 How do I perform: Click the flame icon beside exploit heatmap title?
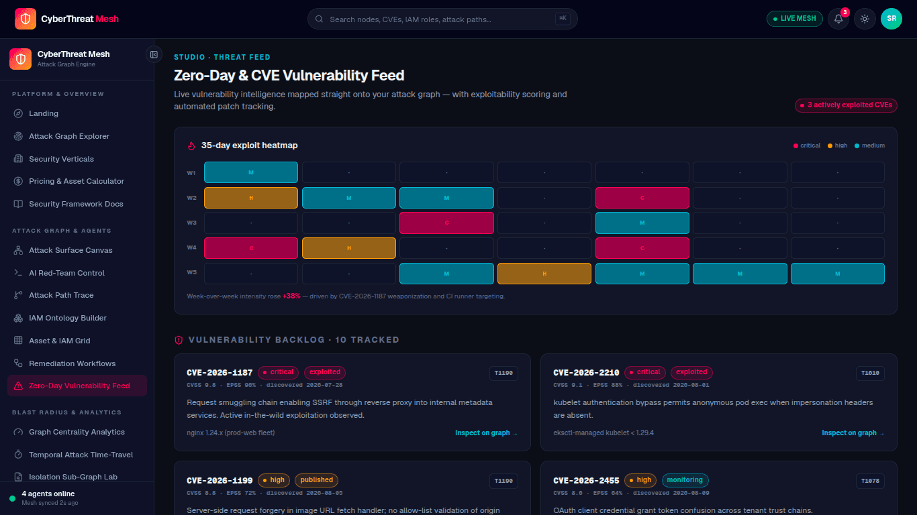click(191, 146)
